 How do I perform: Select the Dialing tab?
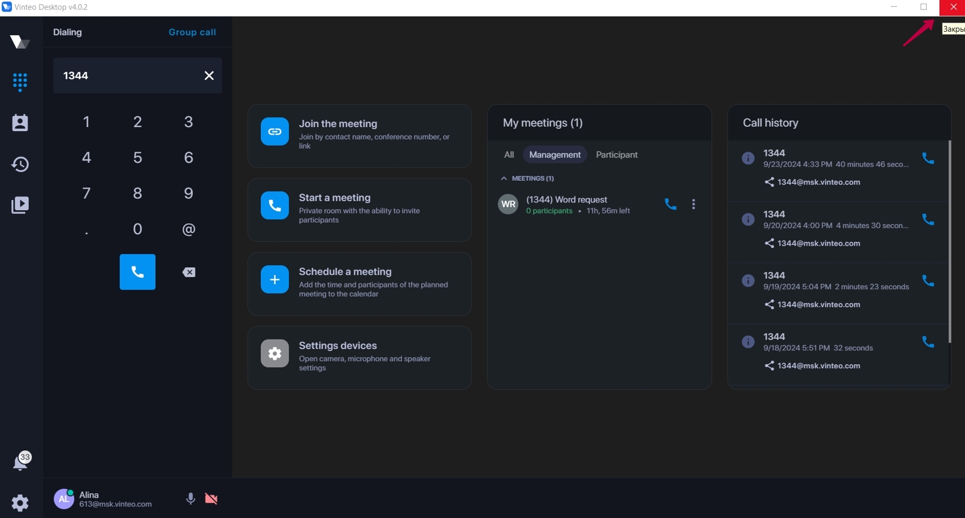coord(67,32)
